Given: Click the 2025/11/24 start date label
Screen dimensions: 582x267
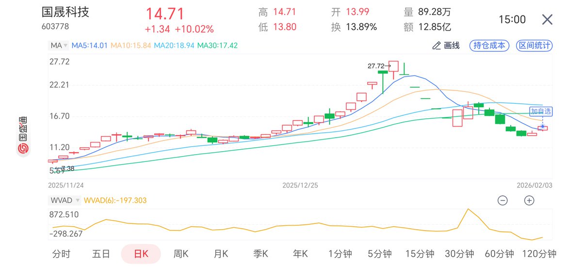Looking at the screenshot, I should (x=65, y=185).
